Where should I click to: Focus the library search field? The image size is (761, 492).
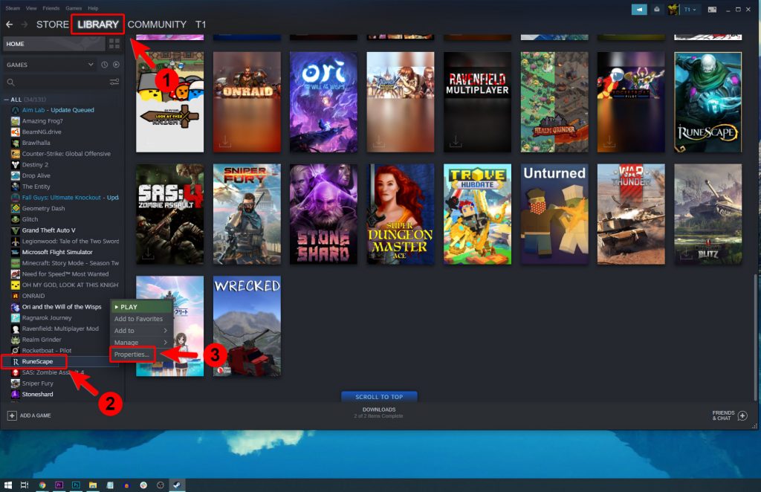point(56,82)
